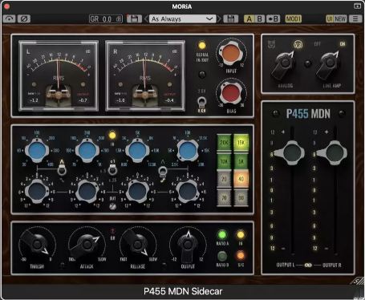This screenshot has height=300, width=365.
Task: Toggle the Ratio A green LED button
Action: pos(222,235)
